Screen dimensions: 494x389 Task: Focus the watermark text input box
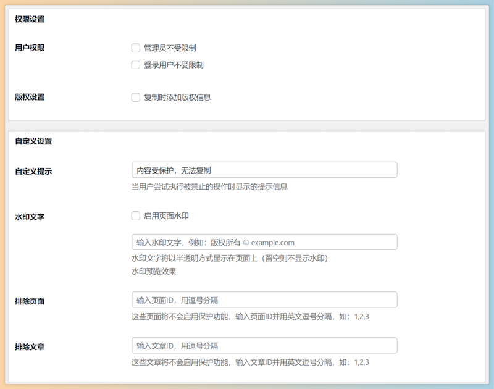[x=264, y=242]
